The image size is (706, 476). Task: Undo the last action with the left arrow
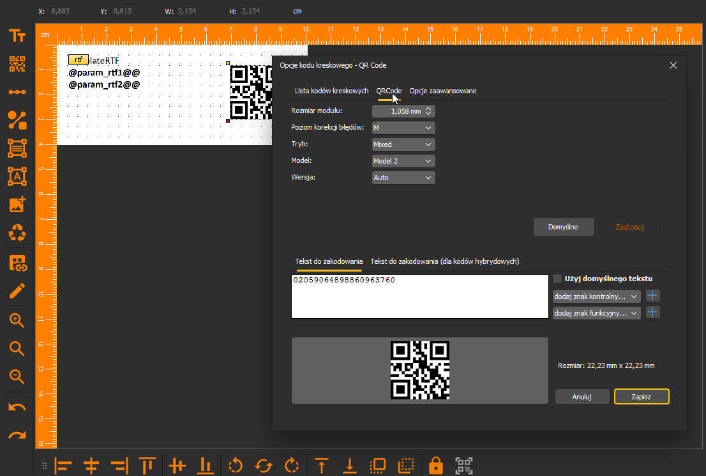17,408
